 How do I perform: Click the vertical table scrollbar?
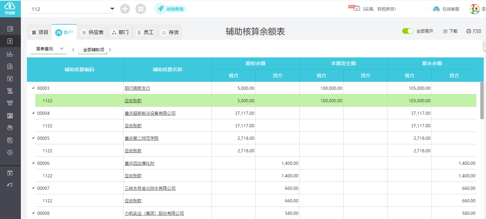(x=482, y=100)
